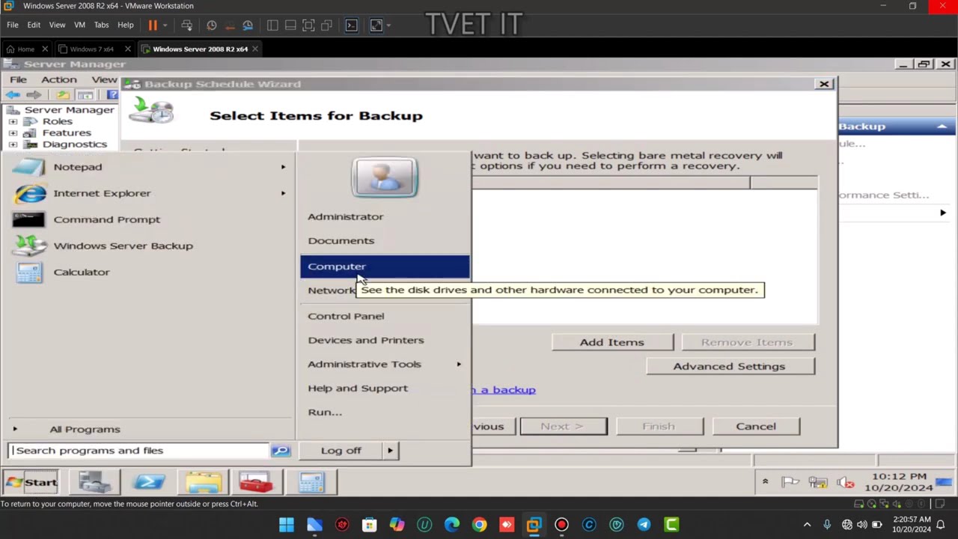Open Calculator from the Start menu
This screenshot has height=539, width=958.
coord(150,272)
